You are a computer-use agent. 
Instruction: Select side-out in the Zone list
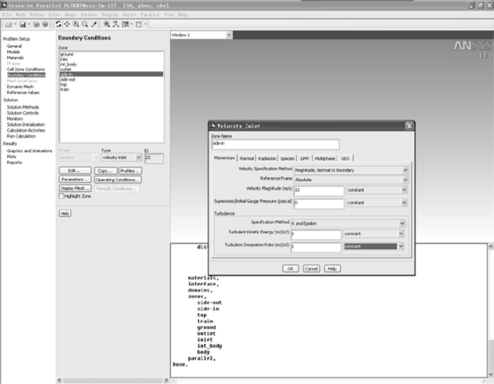click(68, 79)
